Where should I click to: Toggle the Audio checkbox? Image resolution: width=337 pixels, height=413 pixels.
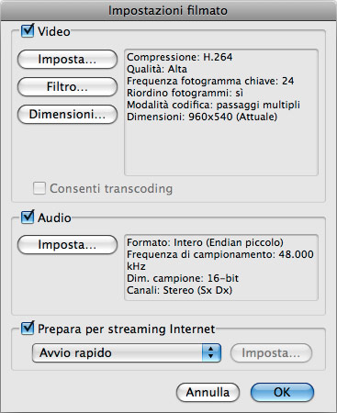pyautogui.click(x=28, y=218)
